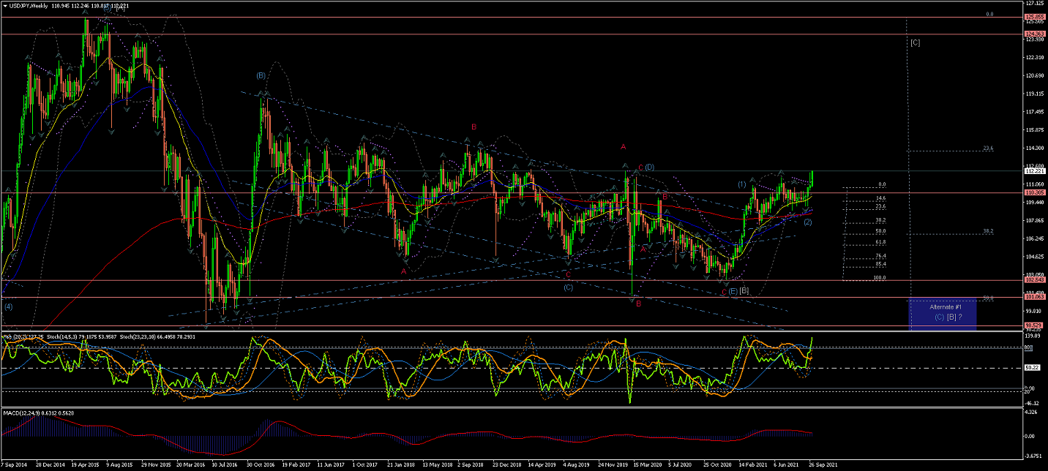Click the (E) wave label near the 2020 low

click(x=733, y=292)
